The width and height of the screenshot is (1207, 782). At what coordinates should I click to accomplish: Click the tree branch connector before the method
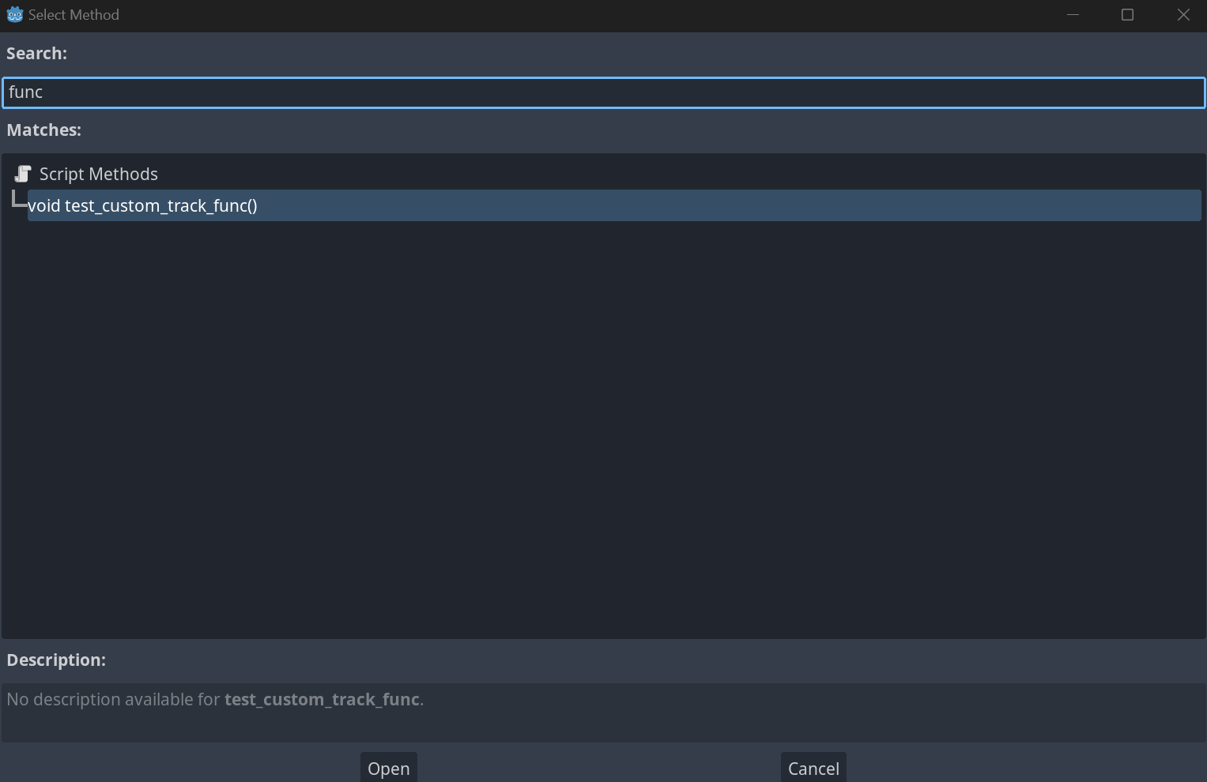click(x=17, y=199)
